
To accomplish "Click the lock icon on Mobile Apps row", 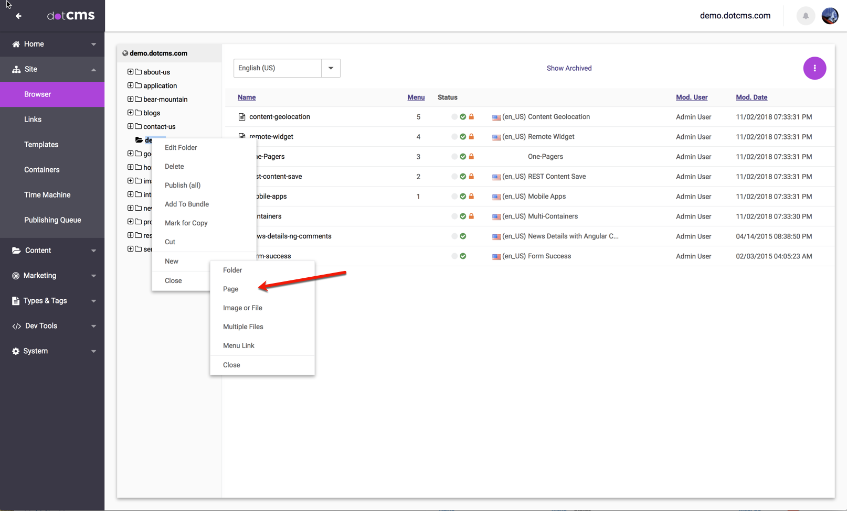I will click(471, 197).
